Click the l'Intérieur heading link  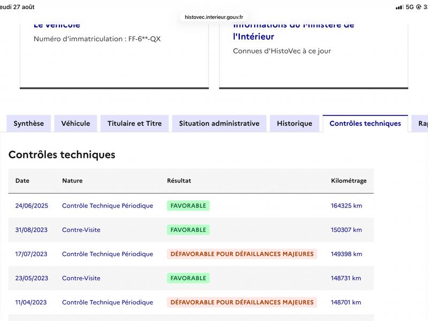click(x=253, y=36)
